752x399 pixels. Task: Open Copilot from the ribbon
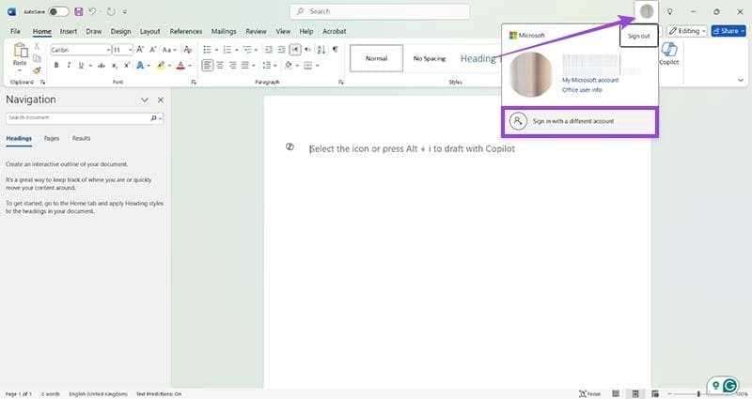(669, 54)
